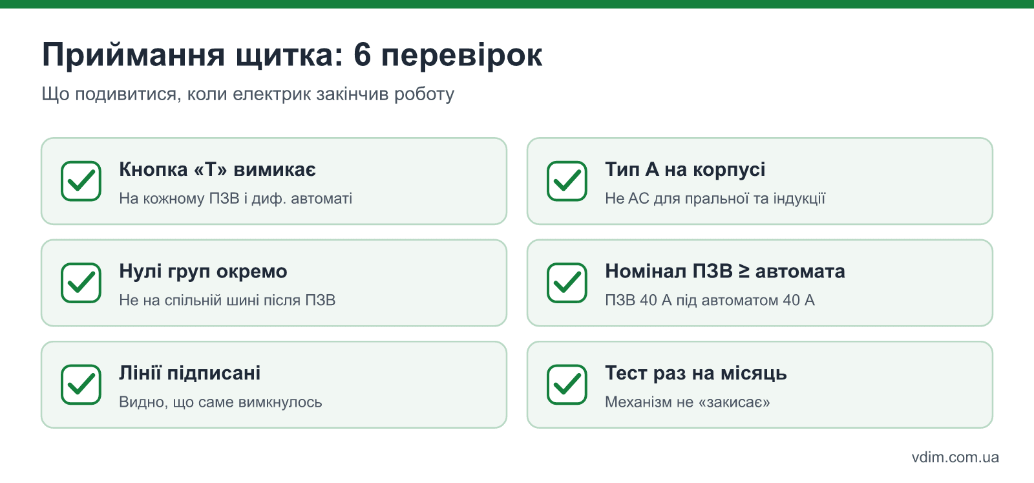Viewport: 1034px width, 483px height.
Task: Click the text «На кожному ПЗВ і диф. автоматі»
Action: click(x=235, y=199)
